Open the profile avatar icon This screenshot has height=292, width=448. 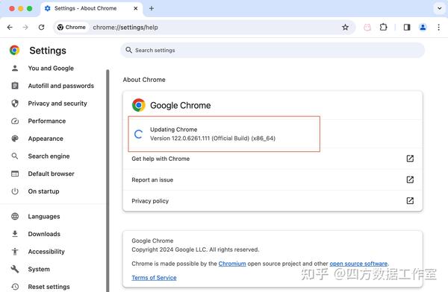tap(423, 28)
